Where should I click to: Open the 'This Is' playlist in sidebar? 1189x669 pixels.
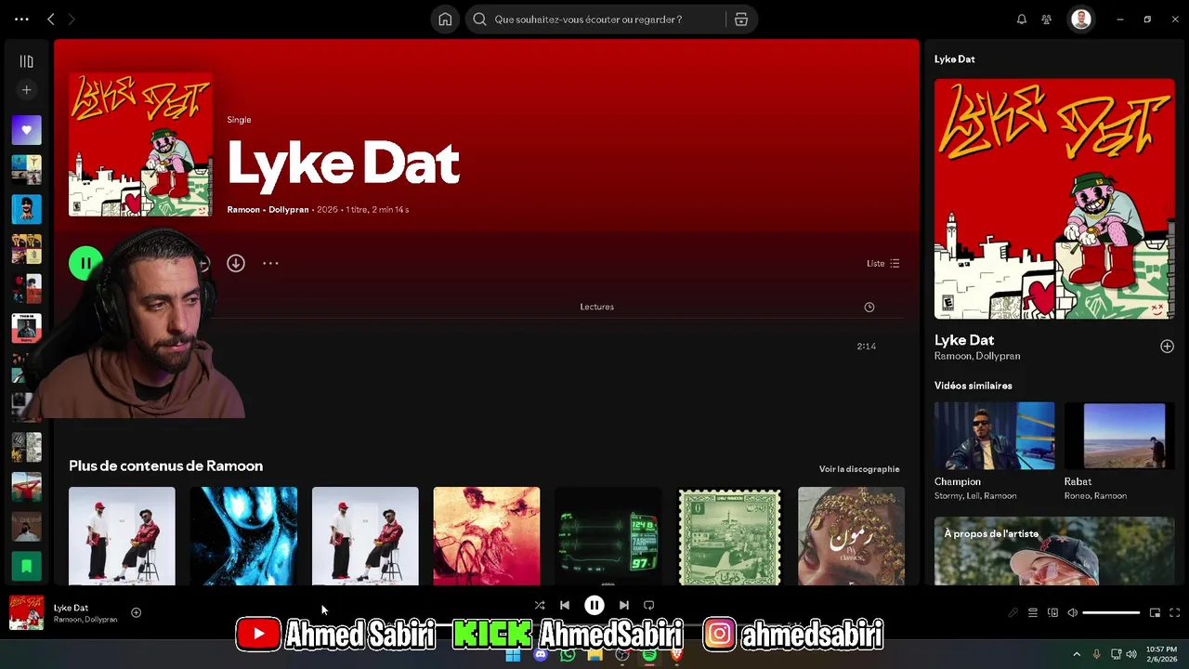click(x=26, y=328)
